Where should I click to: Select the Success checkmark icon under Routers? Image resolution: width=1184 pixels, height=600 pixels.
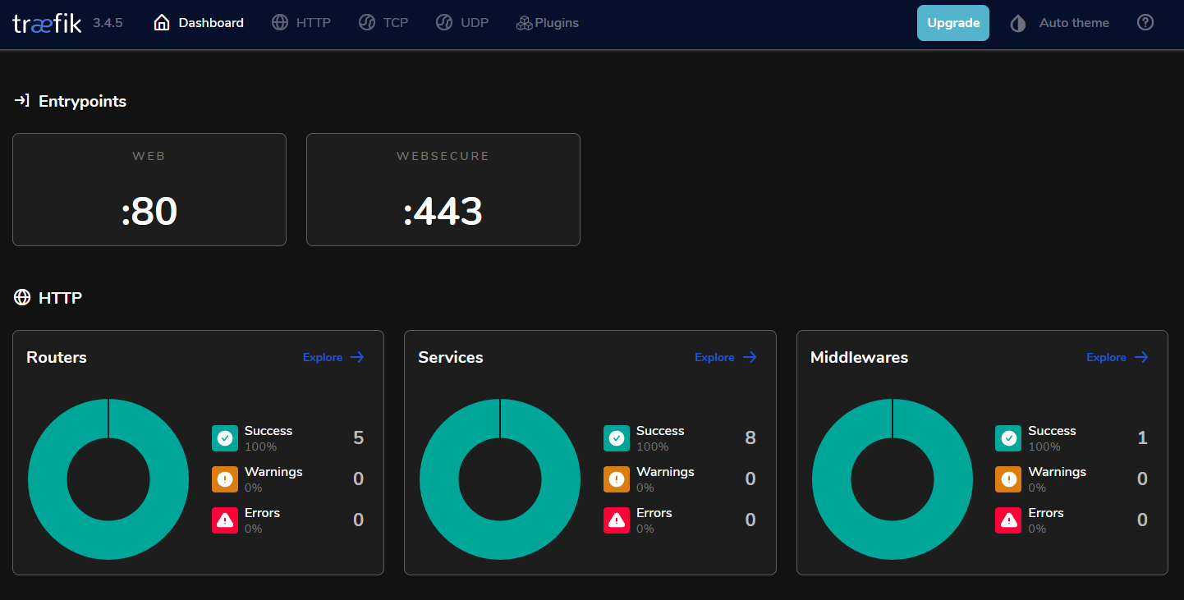(224, 437)
